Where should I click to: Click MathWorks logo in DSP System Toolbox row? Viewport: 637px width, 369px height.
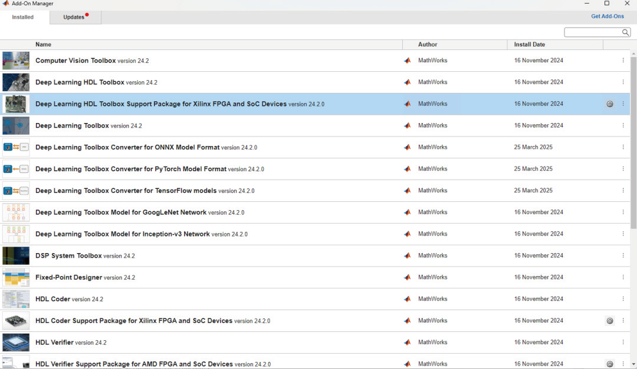point(408,255)
